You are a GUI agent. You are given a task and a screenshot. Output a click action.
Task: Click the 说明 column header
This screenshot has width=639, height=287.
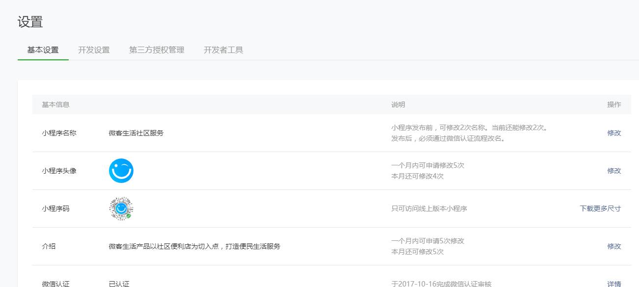point(398,104)
